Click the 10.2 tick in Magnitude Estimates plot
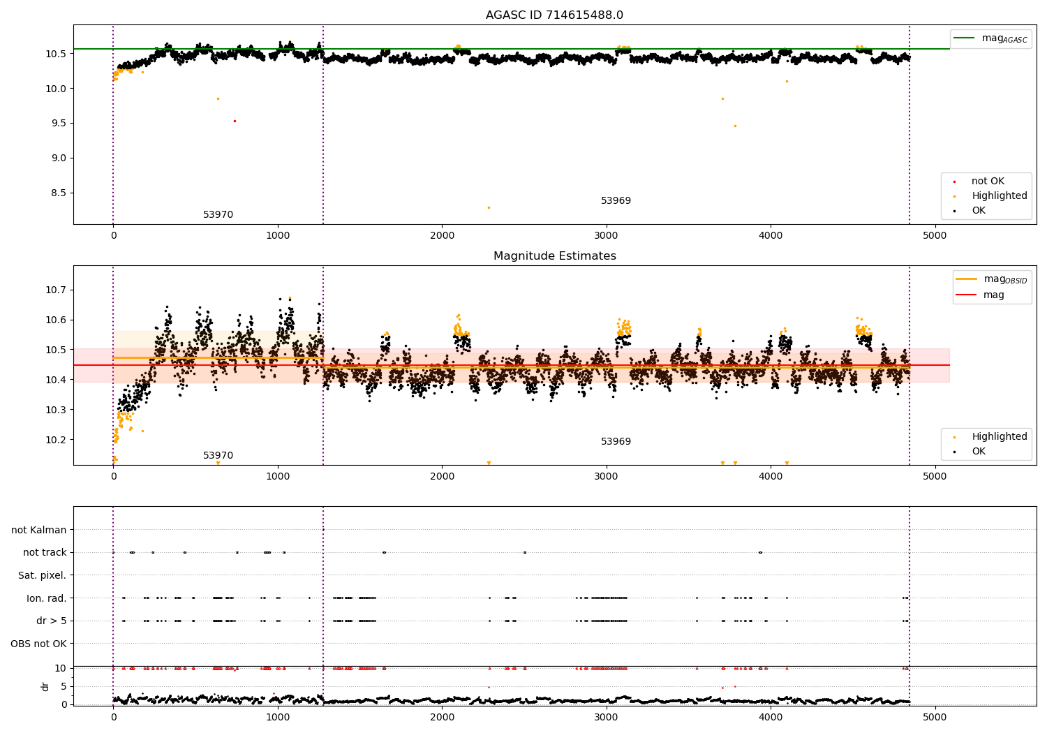This screenshot has width=1047, height=733. (x=54, y=440)
